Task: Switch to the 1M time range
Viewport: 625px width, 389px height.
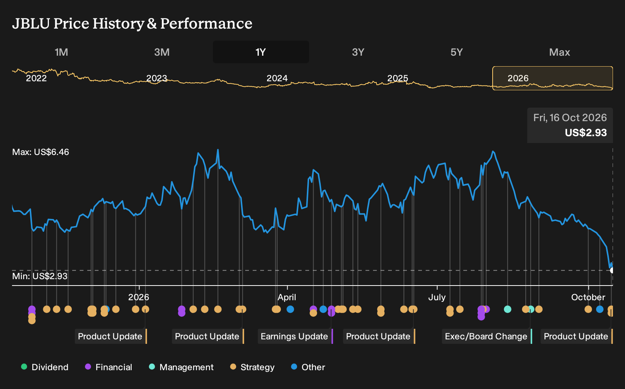Action: click(x=61, y=52)
